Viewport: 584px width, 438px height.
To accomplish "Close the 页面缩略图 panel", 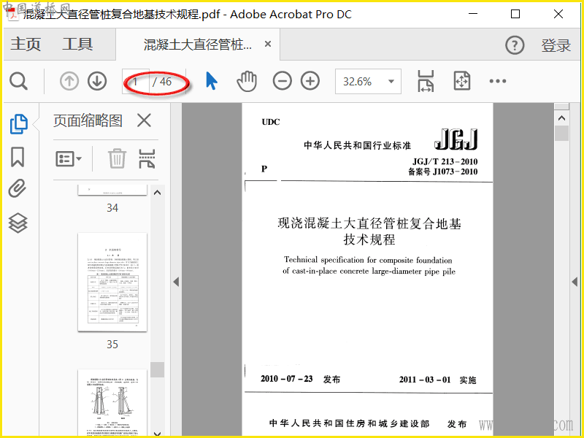I will coord(144,120).
